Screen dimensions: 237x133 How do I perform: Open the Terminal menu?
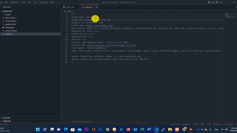(x=43, y=2)
